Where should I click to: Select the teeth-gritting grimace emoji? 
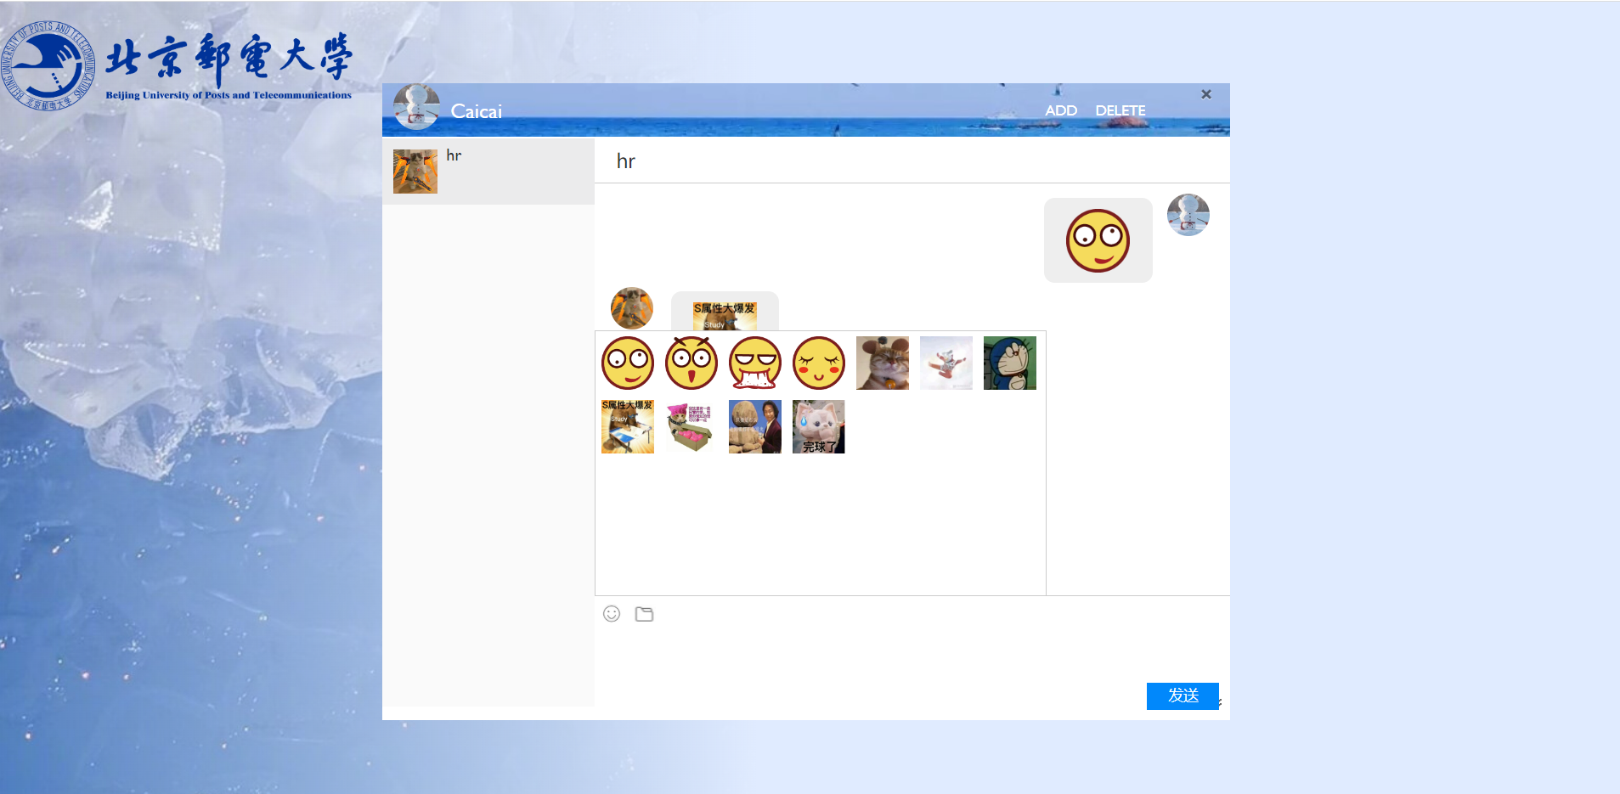point(755,363)
